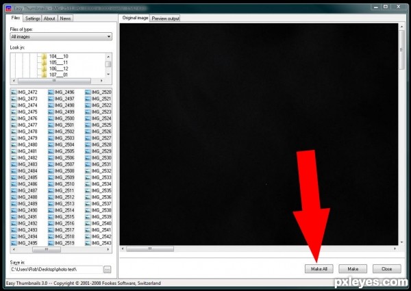This screenshot has height=291, width=411.
Task: Click the Close button
Action: point(387,269)
